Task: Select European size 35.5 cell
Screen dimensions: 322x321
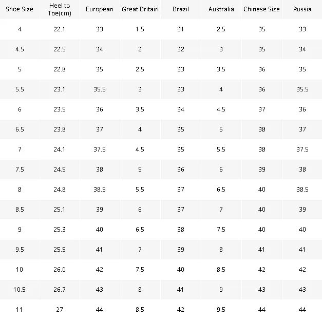Action: click(x=100, y=89)
